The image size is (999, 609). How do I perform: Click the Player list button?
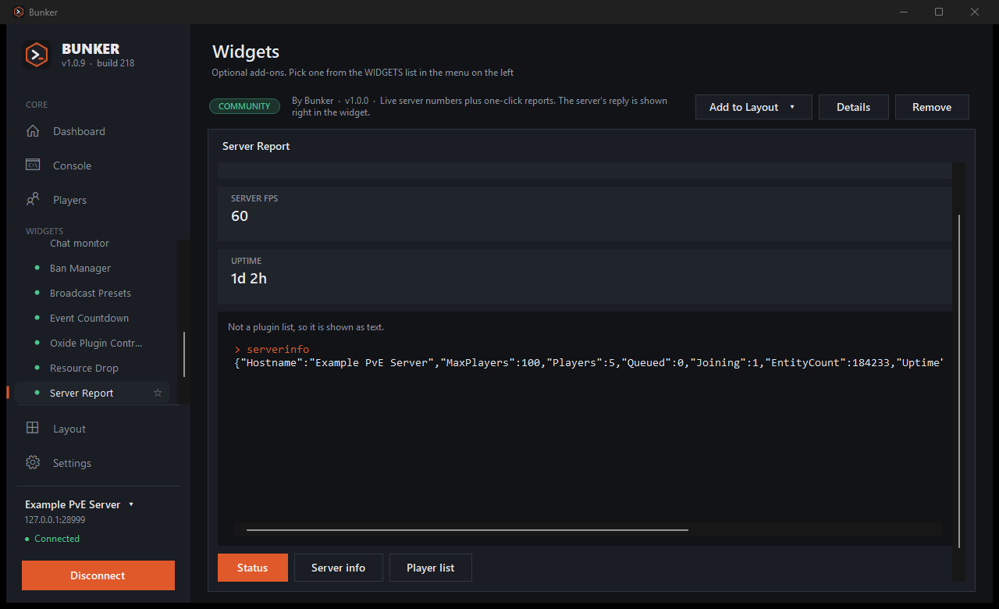coord(431,568)
